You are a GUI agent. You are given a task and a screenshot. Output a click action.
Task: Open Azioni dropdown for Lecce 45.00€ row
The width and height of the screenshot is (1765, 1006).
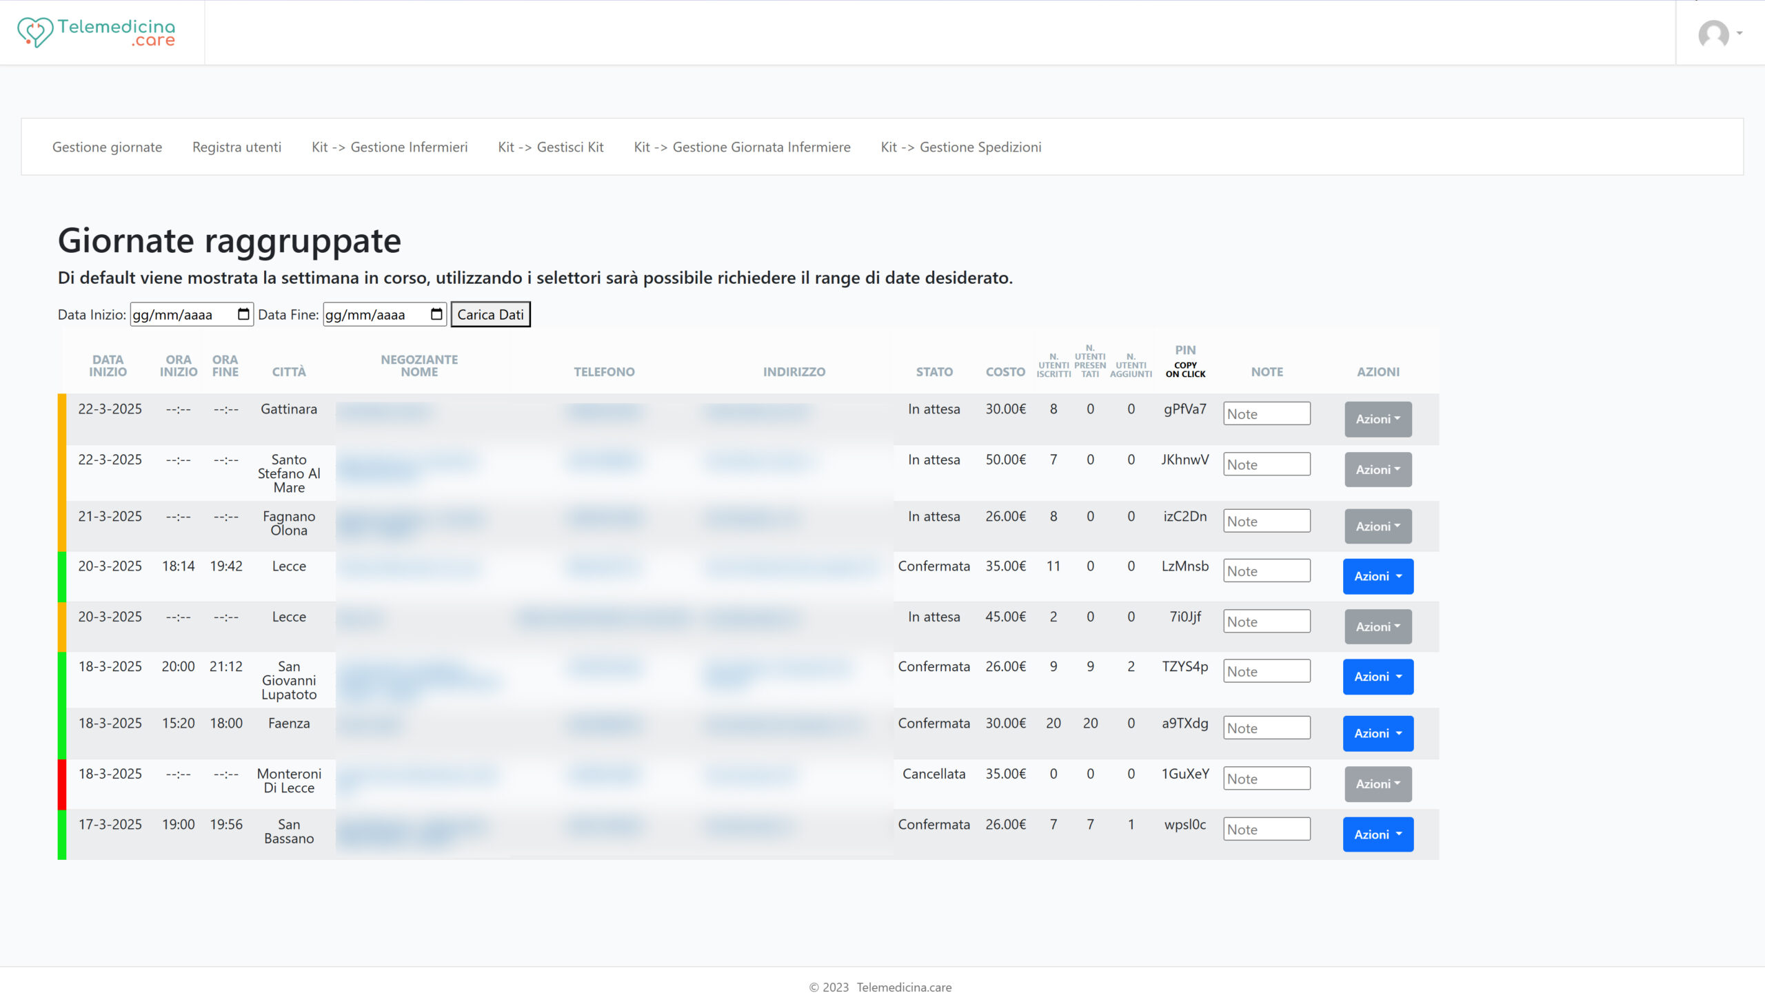(x=1378, y=626)
